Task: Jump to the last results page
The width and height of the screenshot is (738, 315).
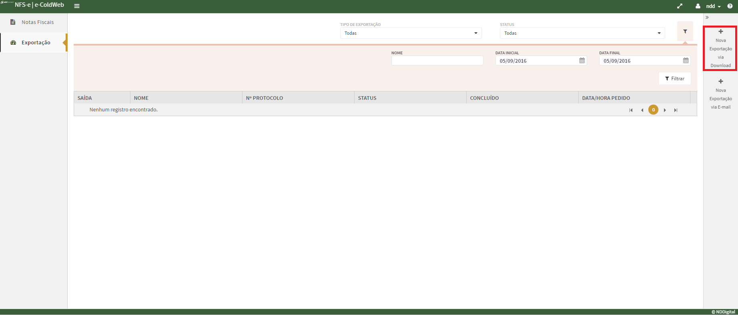Action: click(x=676, y=110)
